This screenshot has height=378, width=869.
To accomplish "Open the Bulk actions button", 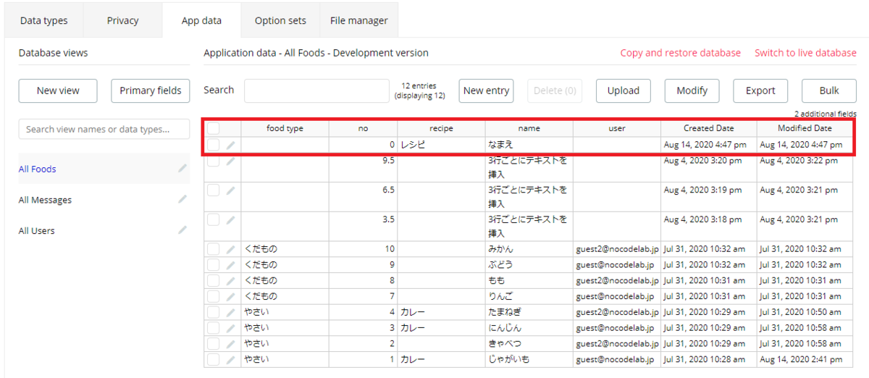I will [829, 91].
